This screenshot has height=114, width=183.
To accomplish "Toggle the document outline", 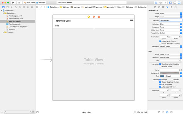I will point(38,112).
